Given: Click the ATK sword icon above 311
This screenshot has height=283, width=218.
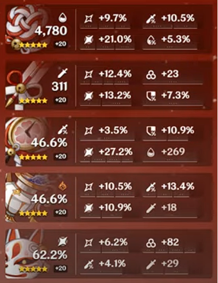Looking at the screenshot, I should pyautogui.click(x=63, y=73).
